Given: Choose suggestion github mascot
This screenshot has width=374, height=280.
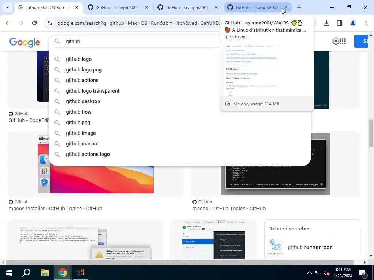Looking at the screenshot, I should coord(82,144).
